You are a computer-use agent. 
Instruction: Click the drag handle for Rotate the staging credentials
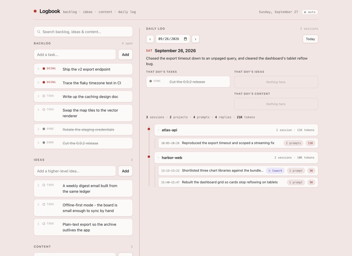pos(38,129)
